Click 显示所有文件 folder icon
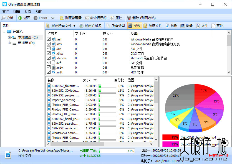The image size is (232, 164). tap(48, 26)
